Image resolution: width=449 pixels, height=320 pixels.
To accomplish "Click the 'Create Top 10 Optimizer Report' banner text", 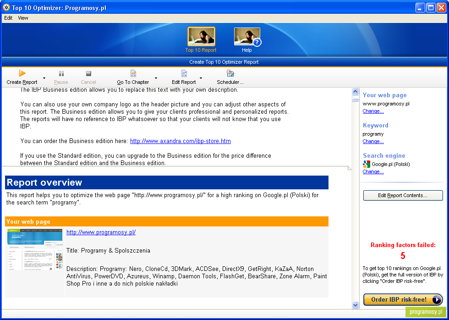I will click(224, 62).
